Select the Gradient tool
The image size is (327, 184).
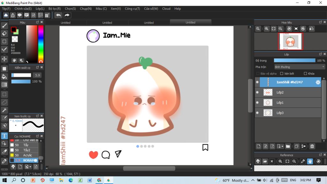coord(4,84)
